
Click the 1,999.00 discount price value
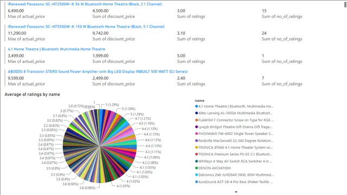click(x=100, y=56)
